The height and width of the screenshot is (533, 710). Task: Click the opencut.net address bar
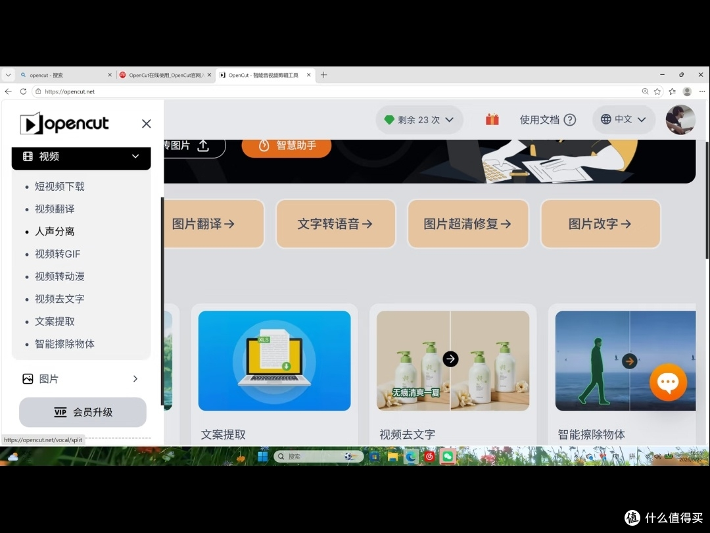[x=335, y=91]
